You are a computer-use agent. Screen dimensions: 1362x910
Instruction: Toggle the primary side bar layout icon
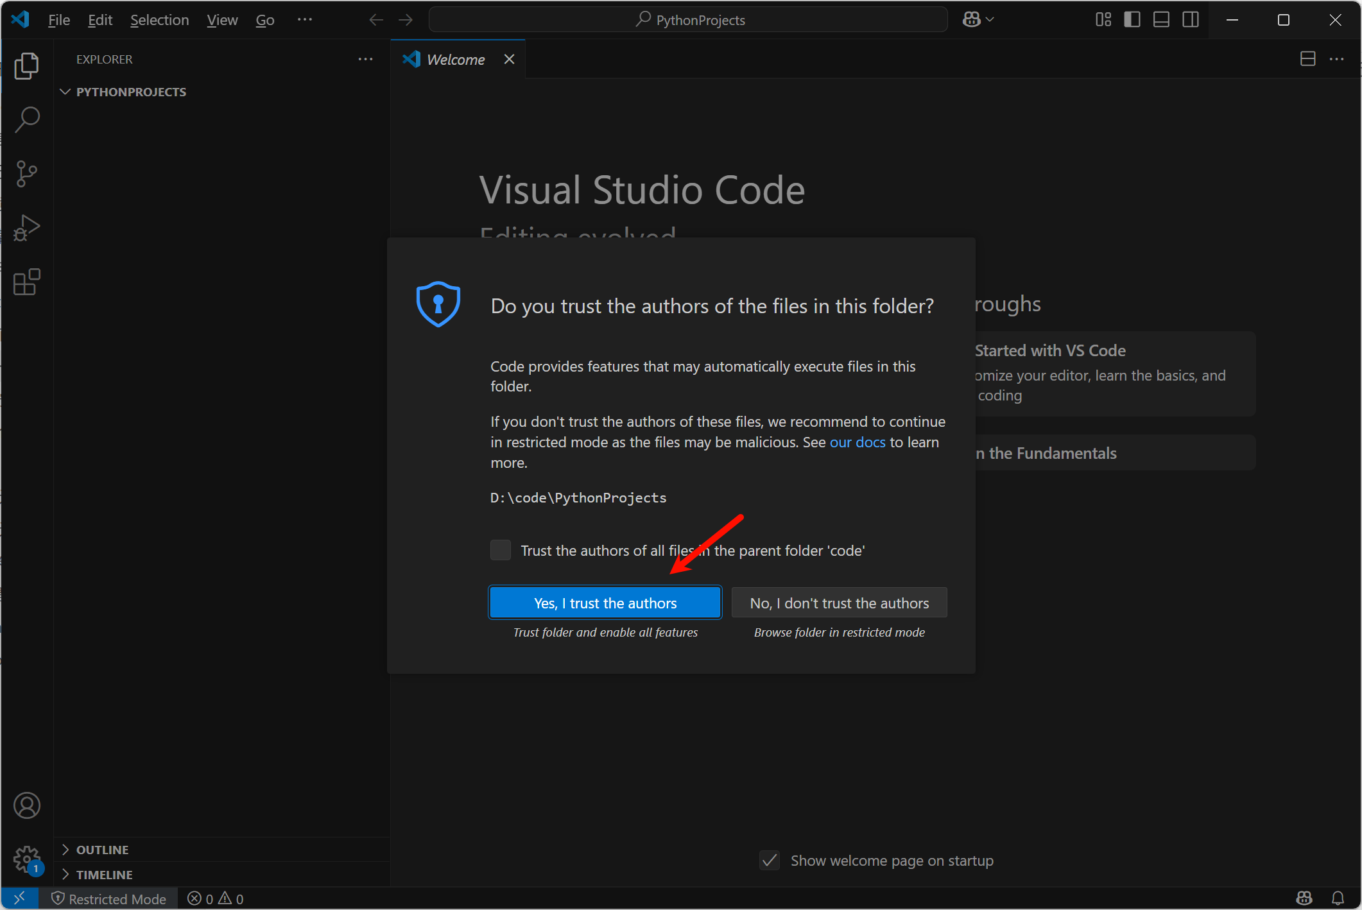click(1132, 20)
